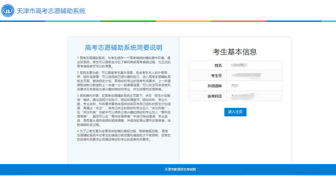Click the 进入主页 button
The width and height of the screenshot is (336, 176).
tap(235, 112)
